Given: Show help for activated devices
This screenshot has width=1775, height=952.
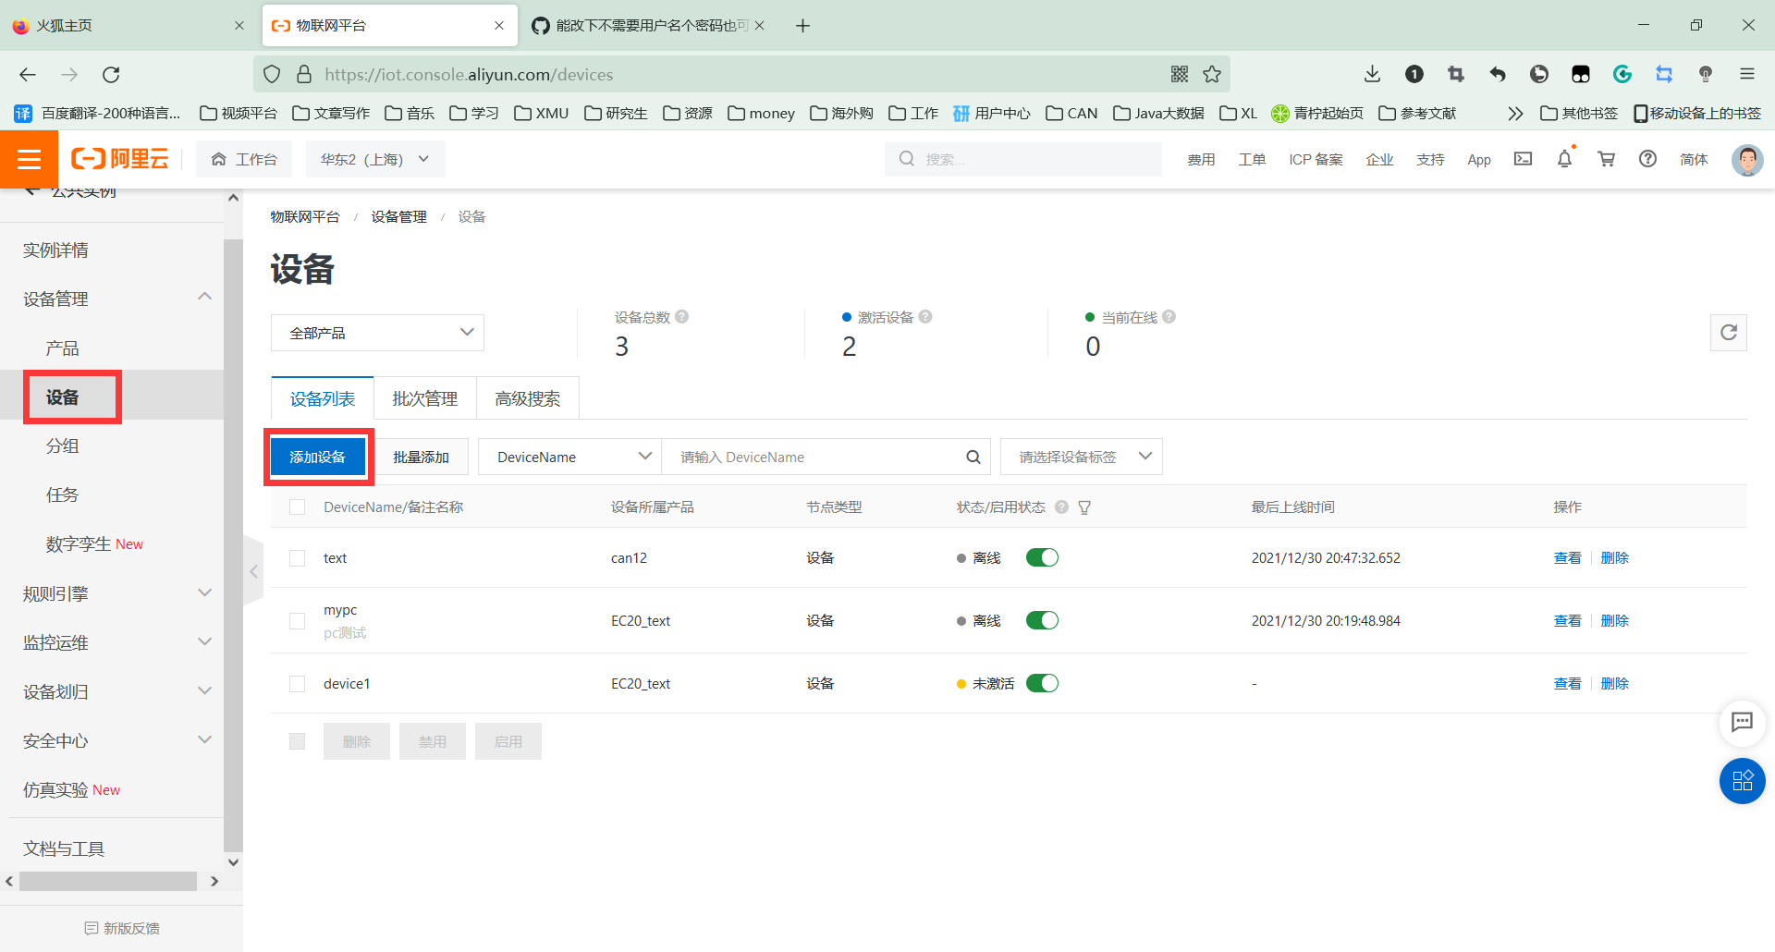Looking at the screenshot, I should coord(925,317).
